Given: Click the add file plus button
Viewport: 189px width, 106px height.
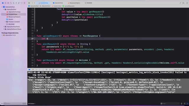Looking at the screenshot, I should click(2, 104).
